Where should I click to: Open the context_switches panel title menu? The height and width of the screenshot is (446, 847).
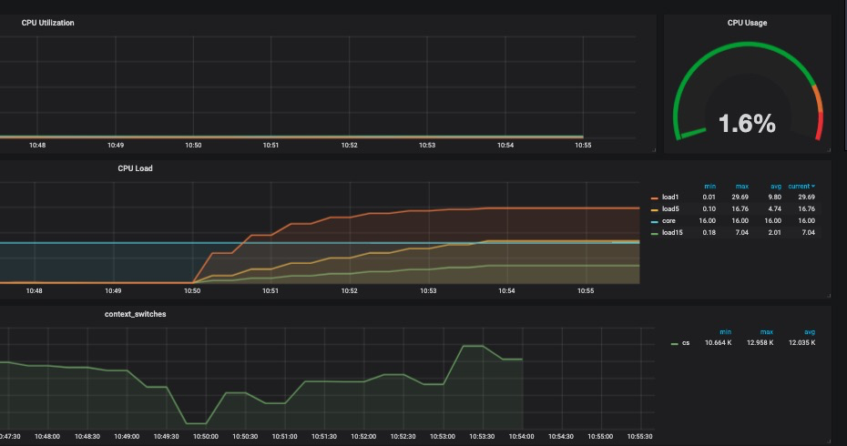pos(135,314)
